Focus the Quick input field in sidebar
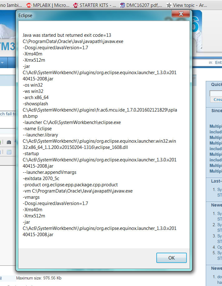This screenshot has height=286, width=222. pos(216,93)
